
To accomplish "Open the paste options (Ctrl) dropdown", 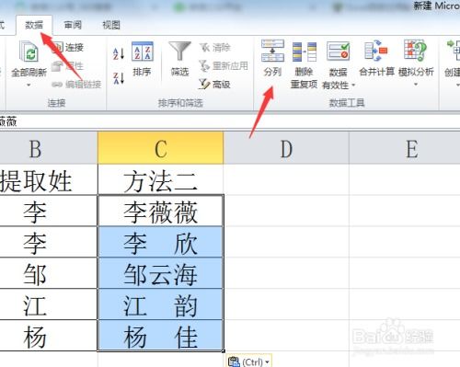I will 249,361.
